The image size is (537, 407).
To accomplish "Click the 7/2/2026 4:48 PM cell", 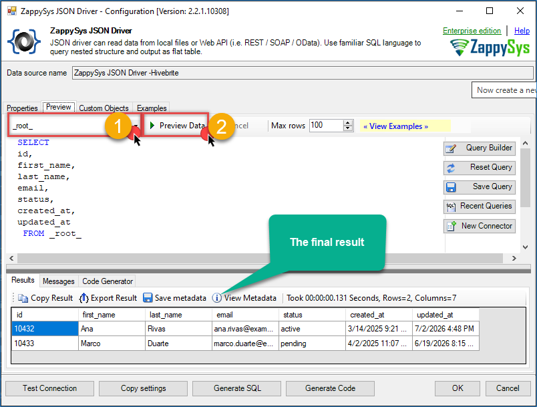I will tap(447, 329).
